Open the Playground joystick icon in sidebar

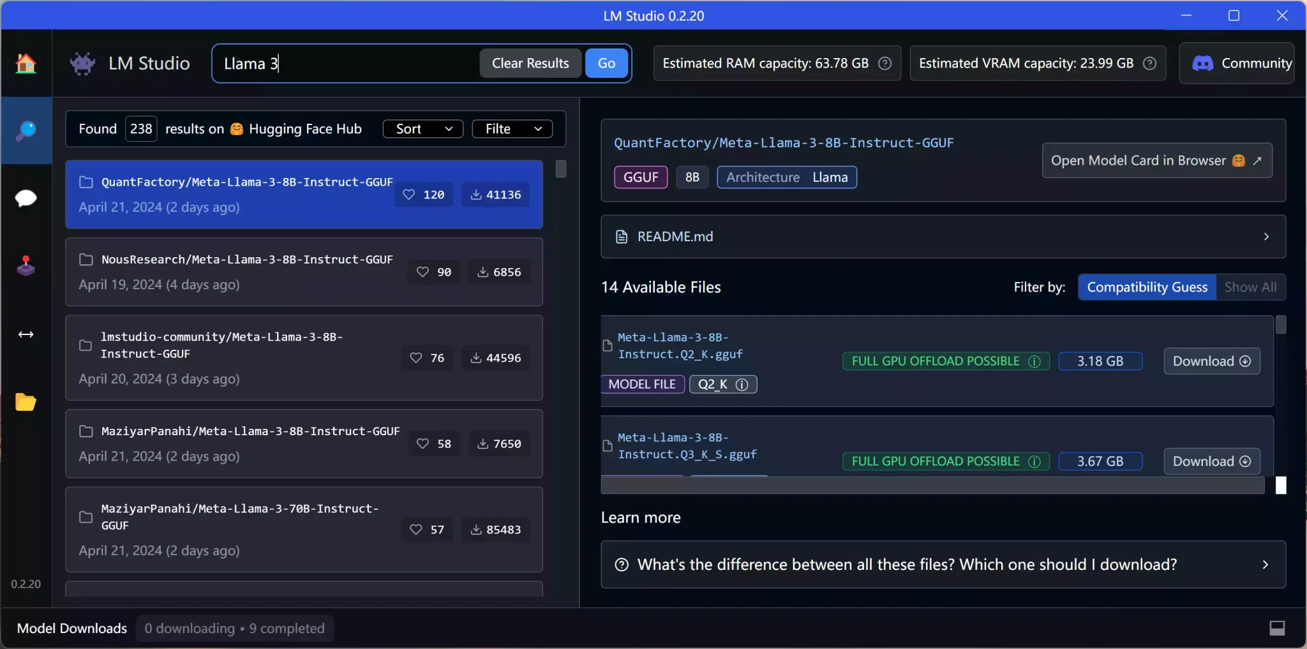pyautogui.click(x=26, y=265)
